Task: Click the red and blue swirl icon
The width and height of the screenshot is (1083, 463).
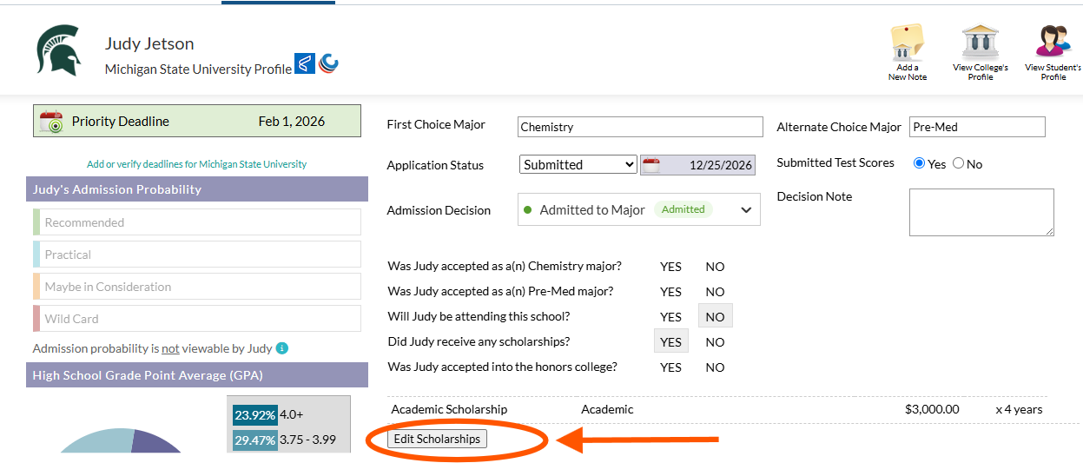Action: click(x=329, y=63)
